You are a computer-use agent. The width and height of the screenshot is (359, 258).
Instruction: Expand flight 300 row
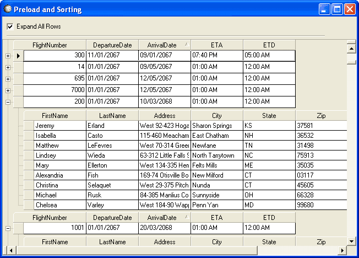[8, 56]
